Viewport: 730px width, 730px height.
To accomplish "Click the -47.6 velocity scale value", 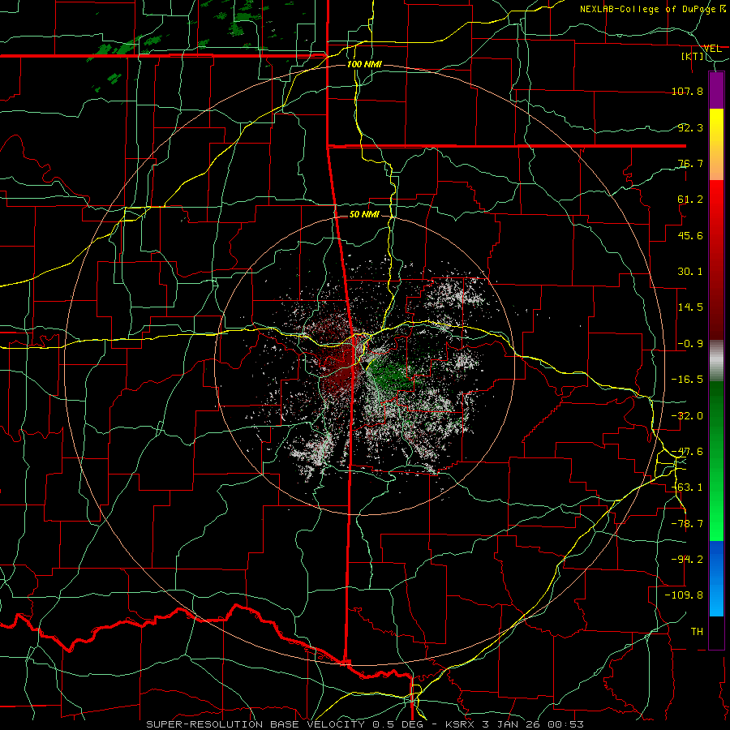I will point(687,451).
